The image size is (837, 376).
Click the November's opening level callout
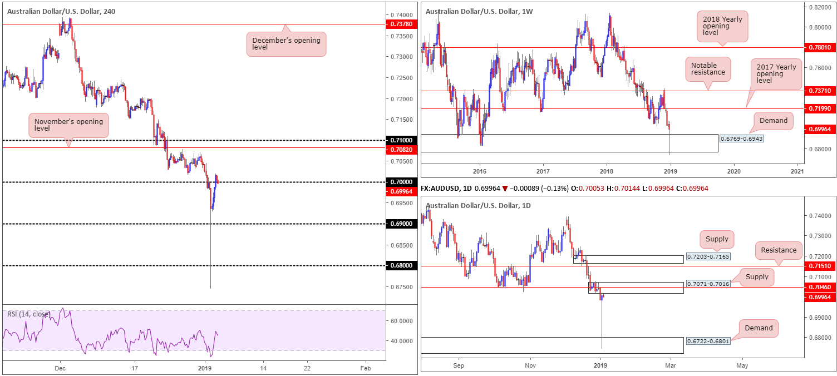click(69, 125)
